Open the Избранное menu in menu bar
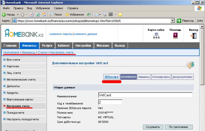This screenshot has width=205, height=131. 43,8
